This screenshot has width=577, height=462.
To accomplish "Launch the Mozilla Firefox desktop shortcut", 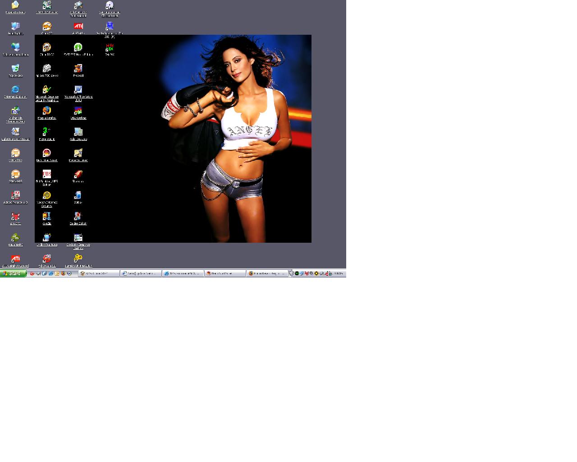I will coord(47,111).
